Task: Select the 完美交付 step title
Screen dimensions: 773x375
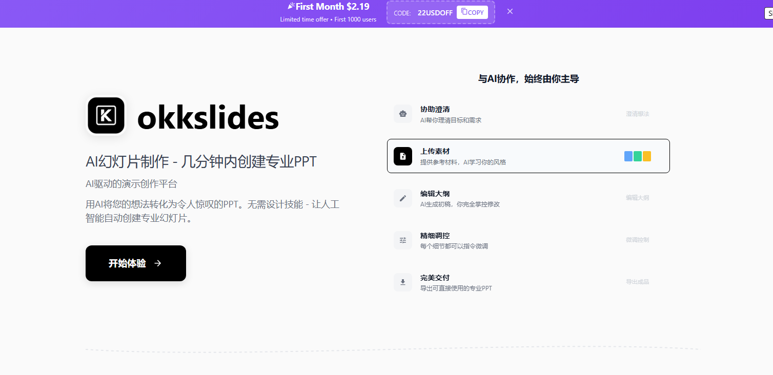Action: (x=435, y=278)
